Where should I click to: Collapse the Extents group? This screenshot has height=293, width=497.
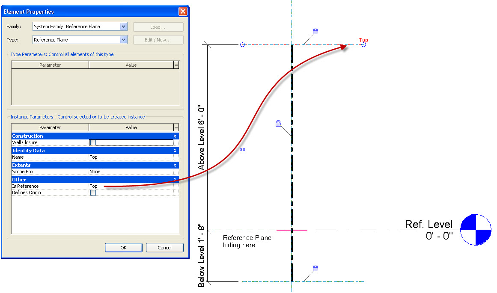[175, 165]
